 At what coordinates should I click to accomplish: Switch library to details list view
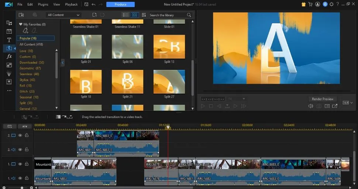125,15
